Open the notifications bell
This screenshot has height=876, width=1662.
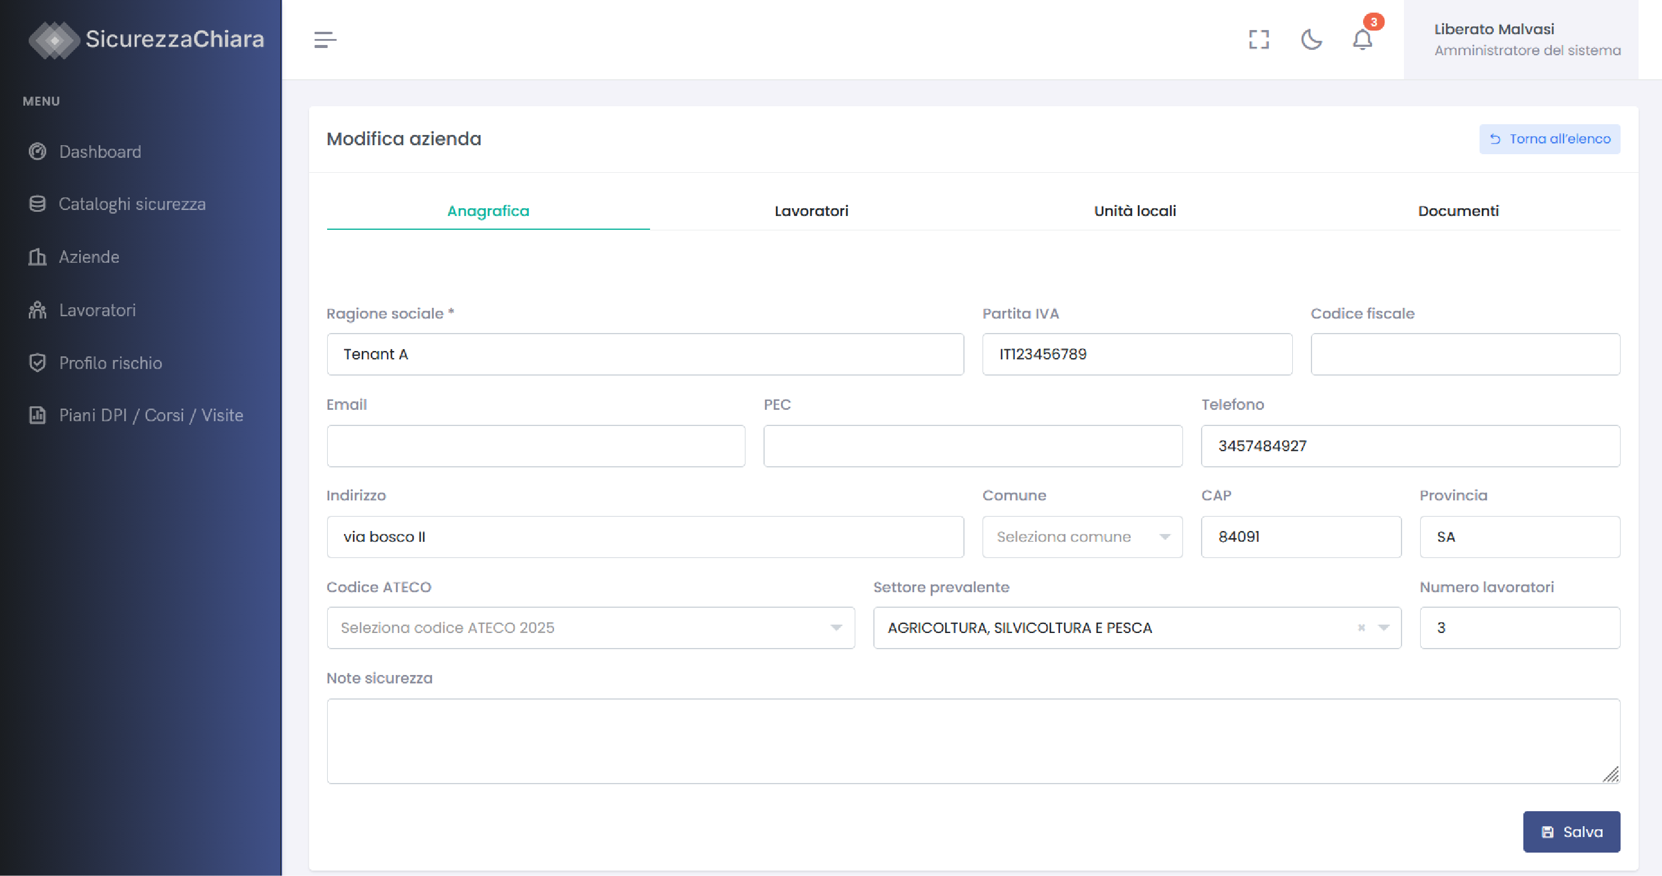(1362, 40)
